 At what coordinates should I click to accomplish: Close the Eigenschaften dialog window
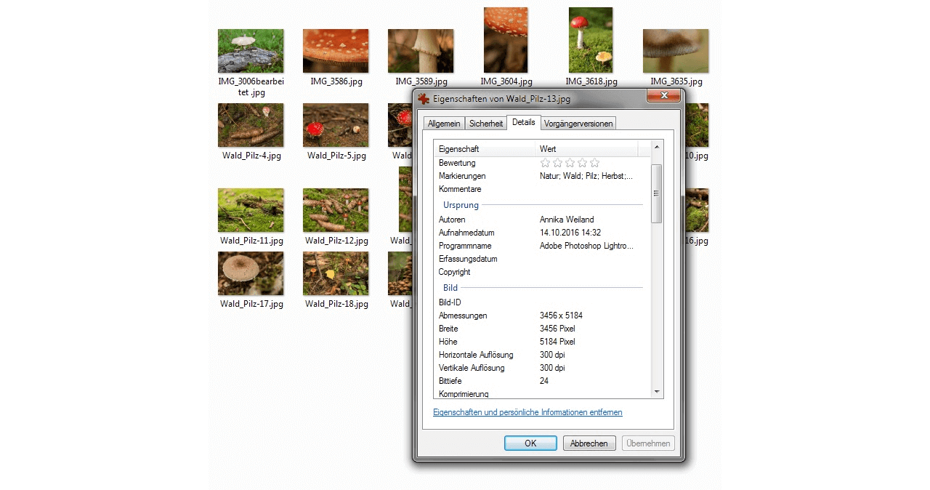(x=663, y=97)
